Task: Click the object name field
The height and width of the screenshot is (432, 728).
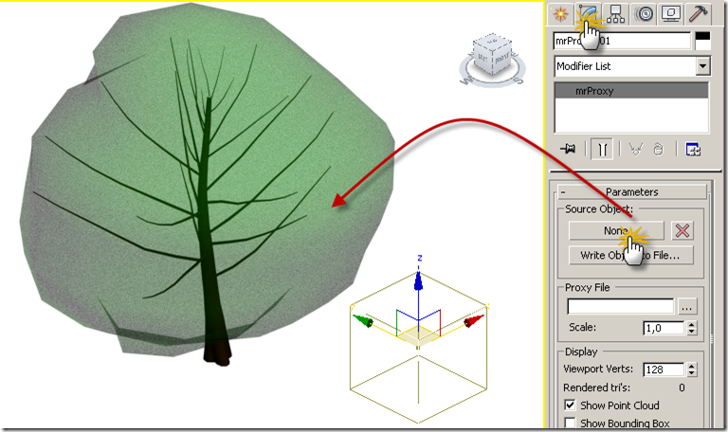Action: click(622, 41)
